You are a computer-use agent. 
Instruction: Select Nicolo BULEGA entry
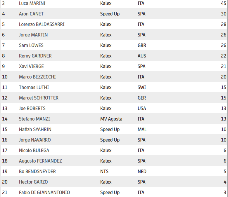[x=34, y=150]
